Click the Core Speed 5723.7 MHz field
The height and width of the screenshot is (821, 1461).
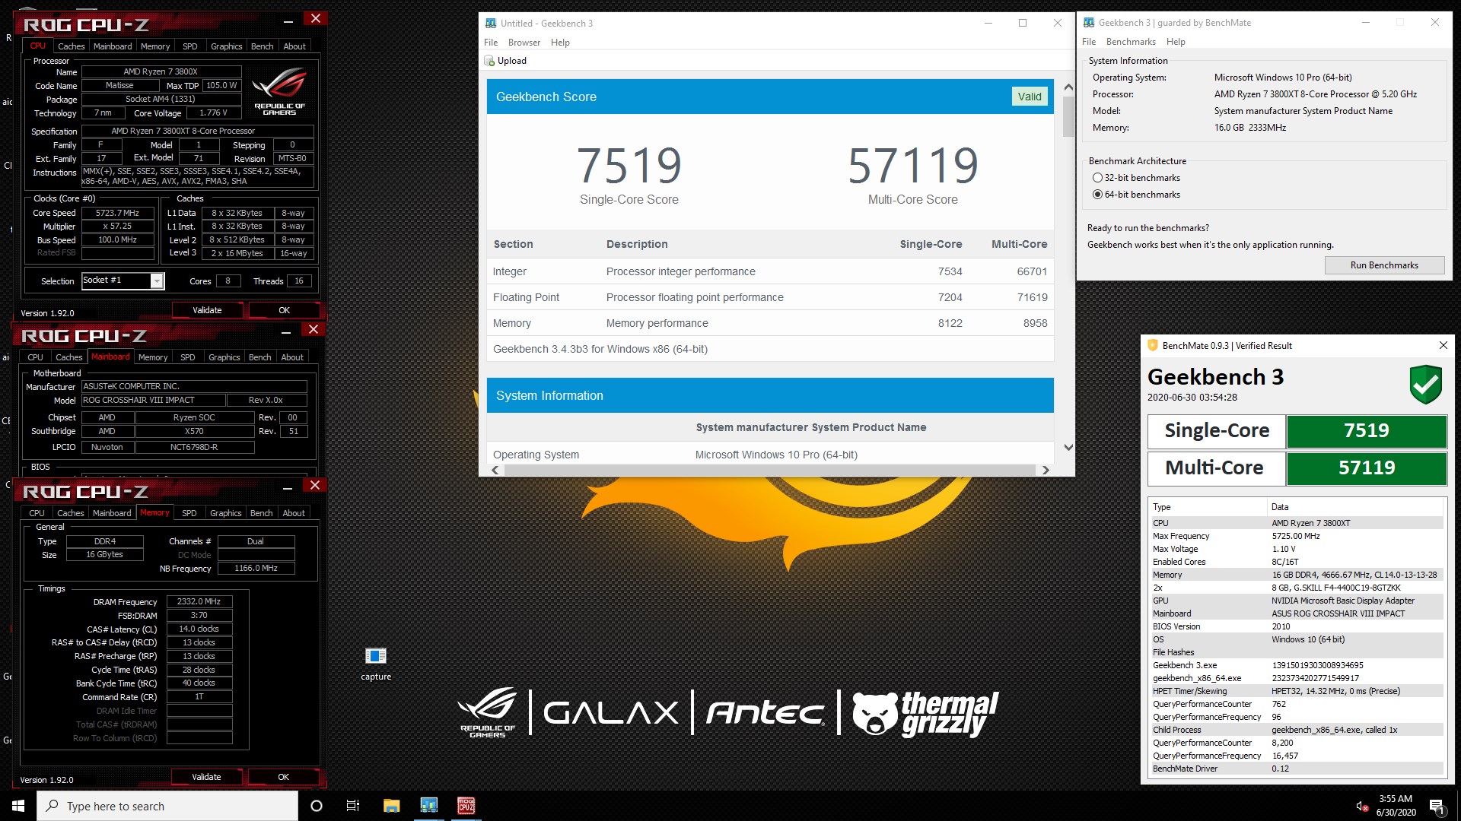[118, 213]
